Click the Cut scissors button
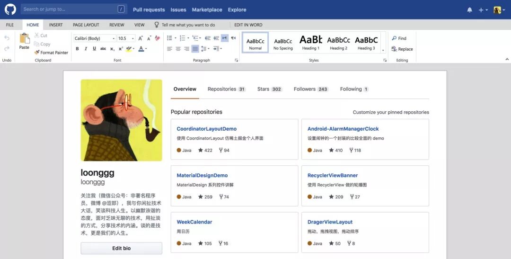Viewport: 511px width, 259px height. click(41, 36)
